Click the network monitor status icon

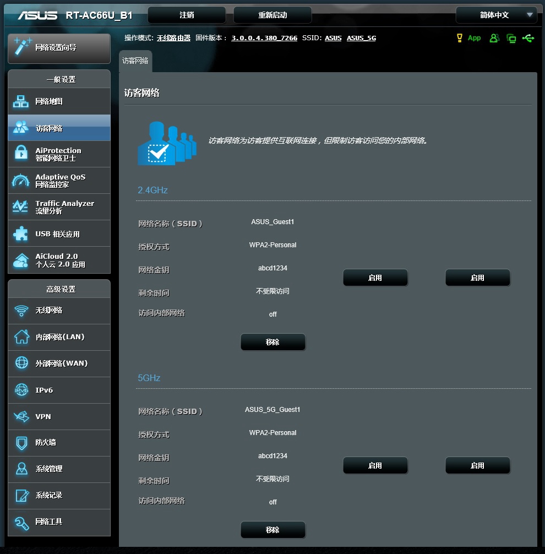pos(511,38)
